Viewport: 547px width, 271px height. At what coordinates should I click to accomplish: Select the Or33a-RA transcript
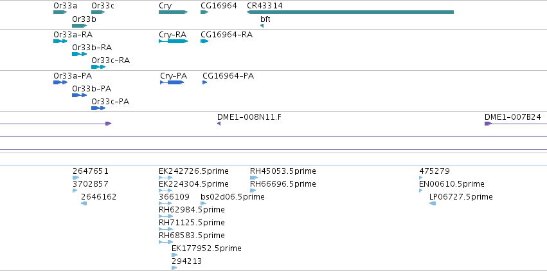60,41
